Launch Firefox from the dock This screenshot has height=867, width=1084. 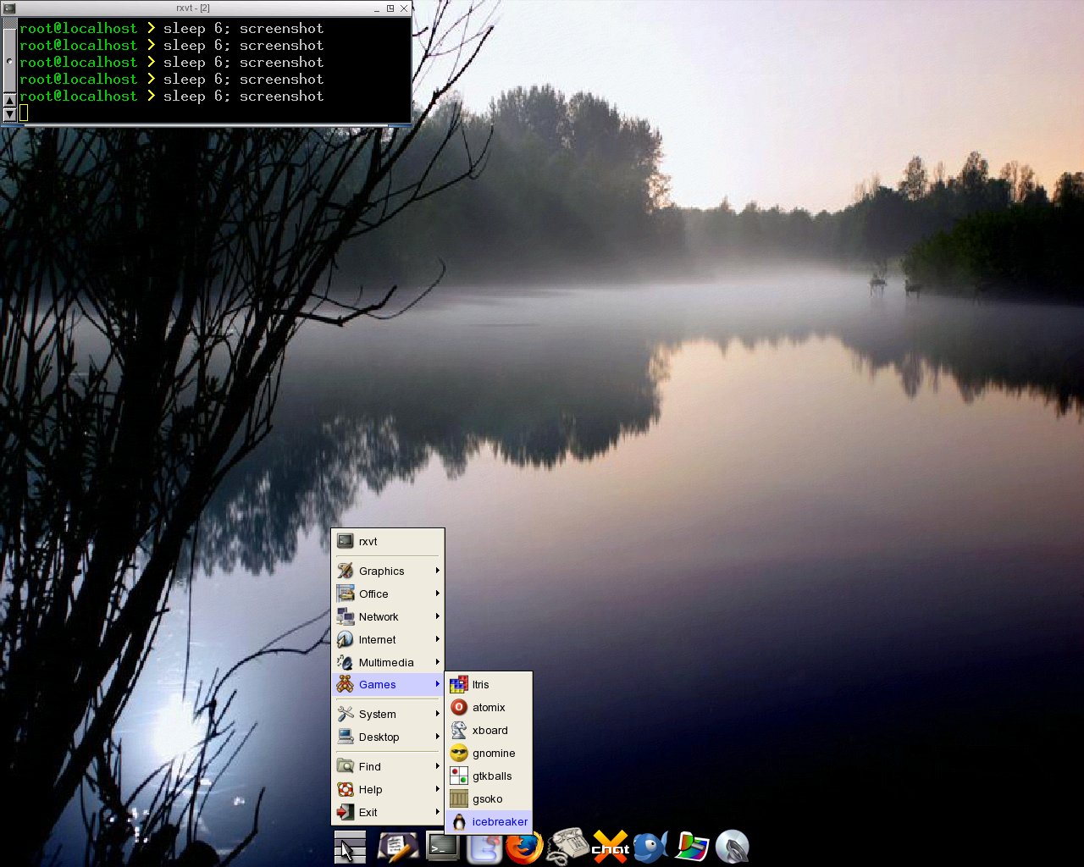pos(524,847)
